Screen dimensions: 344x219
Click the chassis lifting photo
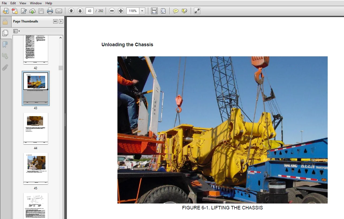[x=222, y=130]
